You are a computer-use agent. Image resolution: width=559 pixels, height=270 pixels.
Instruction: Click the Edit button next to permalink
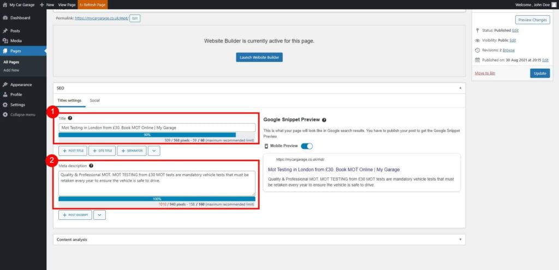click(x=135, y=18)
